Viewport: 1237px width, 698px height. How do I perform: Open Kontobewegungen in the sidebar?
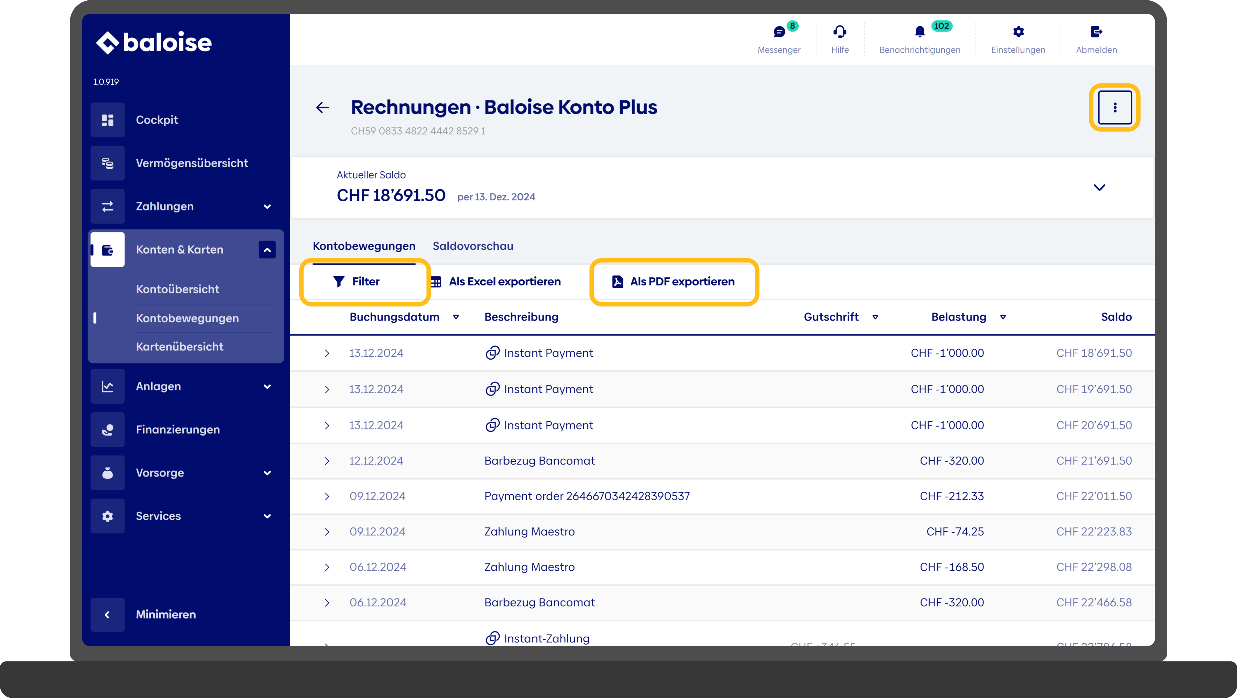[x=187, y=318]
